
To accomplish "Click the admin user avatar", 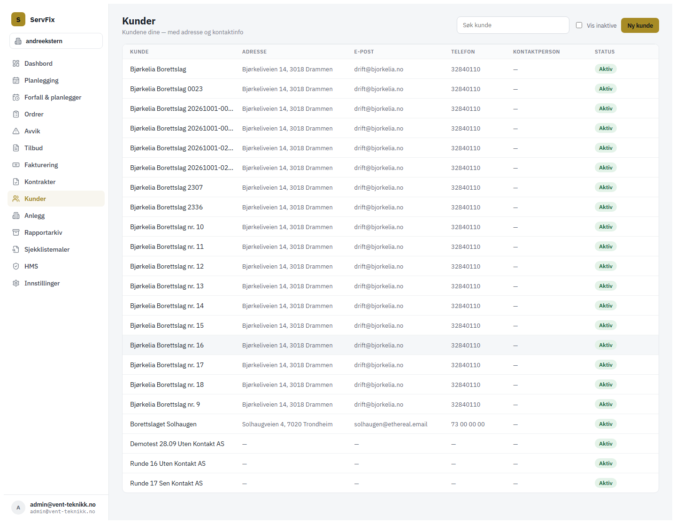I will click(x=18, y=508).
